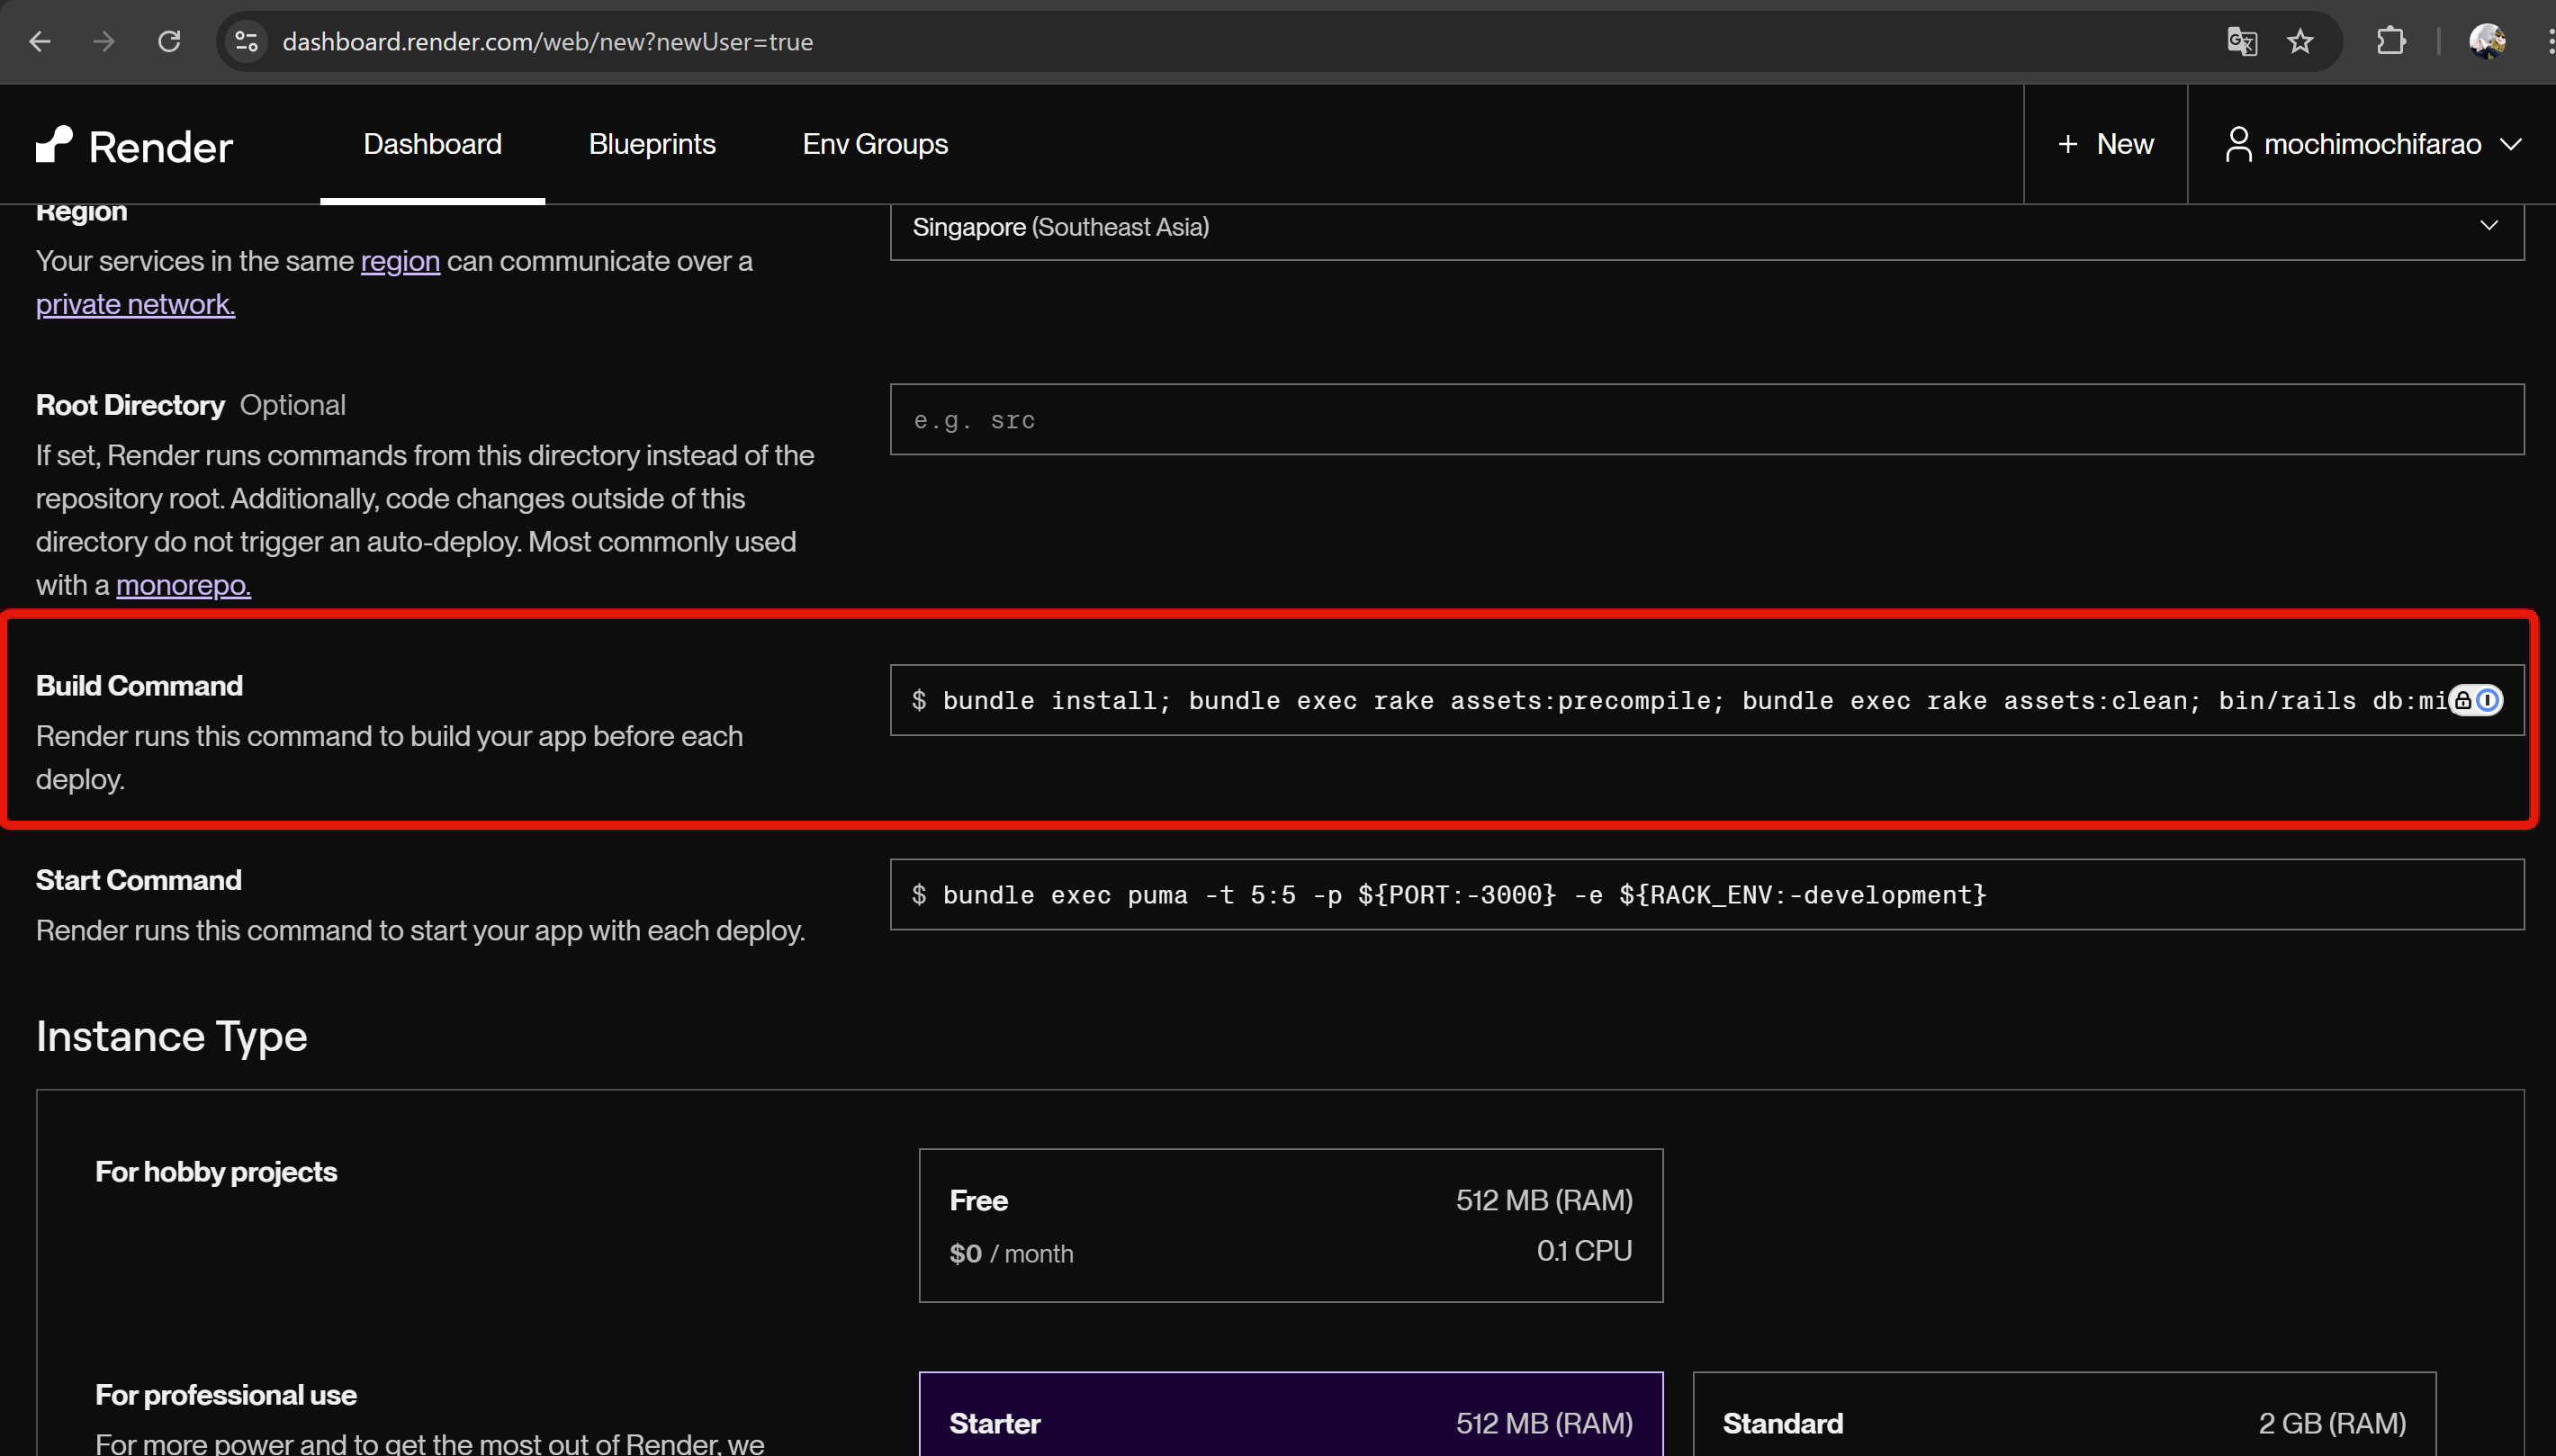Open the monorepo documentation link
This screenshot has height=1456, width=2556.
coord(183,584)
